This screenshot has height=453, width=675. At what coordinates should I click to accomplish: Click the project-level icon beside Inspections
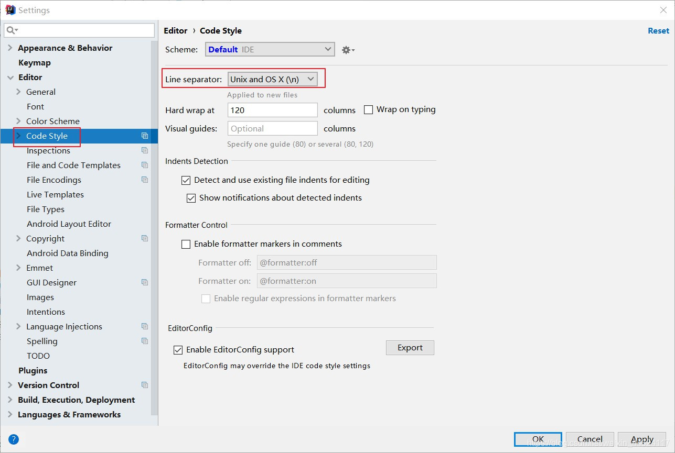[x=145, y=150]
